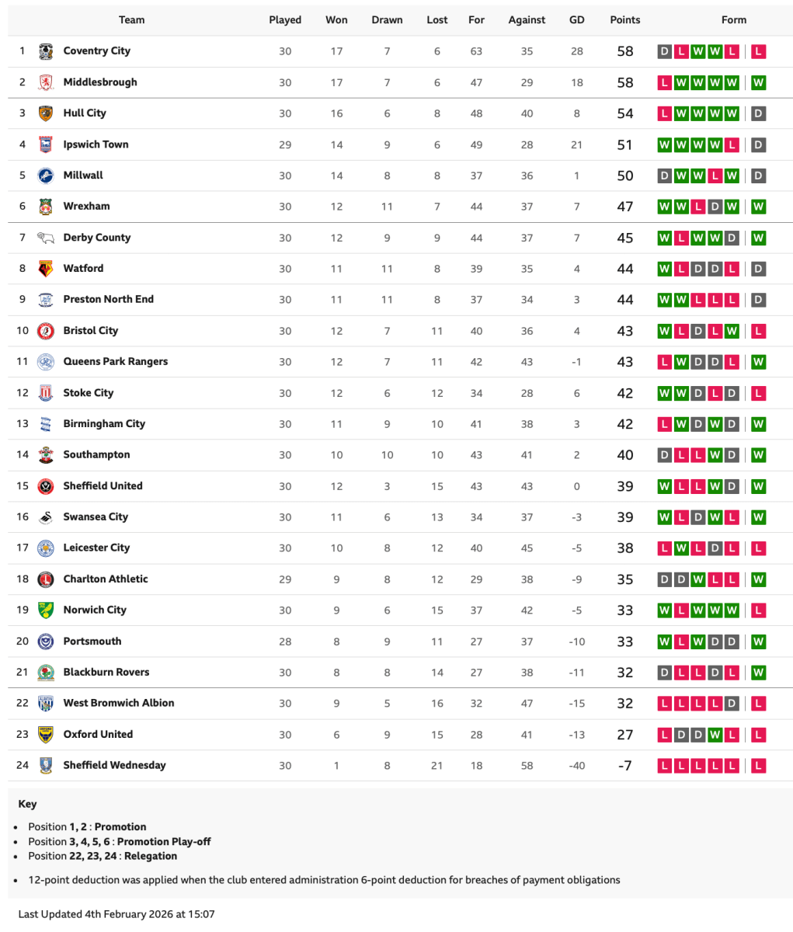Open the West Bromwich Albion link
This screenshot has height=932, width=793.
pyautogui.click(x=119, y=704)
